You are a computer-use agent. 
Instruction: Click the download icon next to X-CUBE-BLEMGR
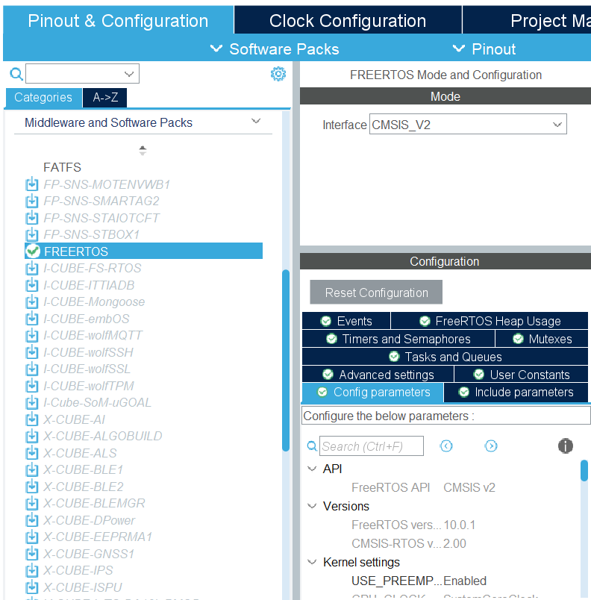[32, 503]
